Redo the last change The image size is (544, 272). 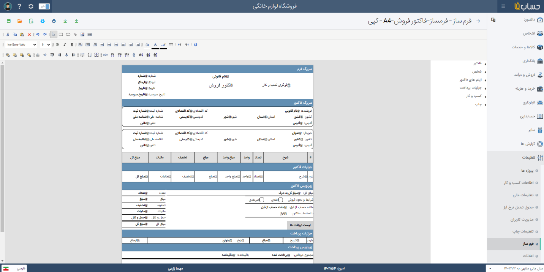pos(45,35)
